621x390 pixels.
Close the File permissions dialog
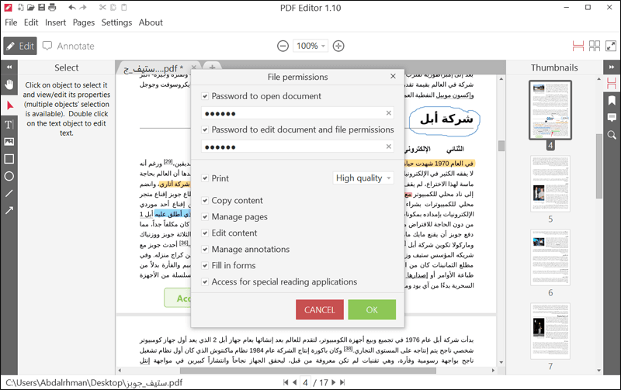tap(393, 76)
